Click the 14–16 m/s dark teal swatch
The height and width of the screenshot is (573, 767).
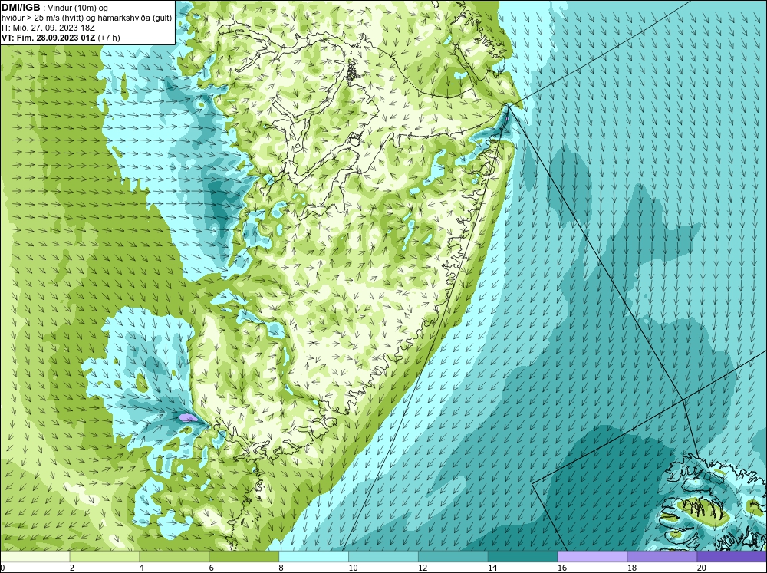click(522, 556)
